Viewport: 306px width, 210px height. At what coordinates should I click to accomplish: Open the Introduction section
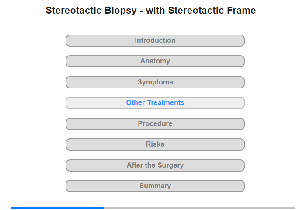click(155, 41)
